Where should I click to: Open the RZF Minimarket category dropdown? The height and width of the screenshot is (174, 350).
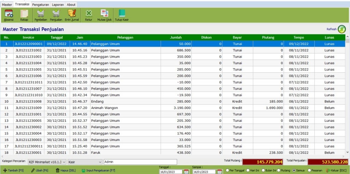pyautogui.click(x=47, y=162)
